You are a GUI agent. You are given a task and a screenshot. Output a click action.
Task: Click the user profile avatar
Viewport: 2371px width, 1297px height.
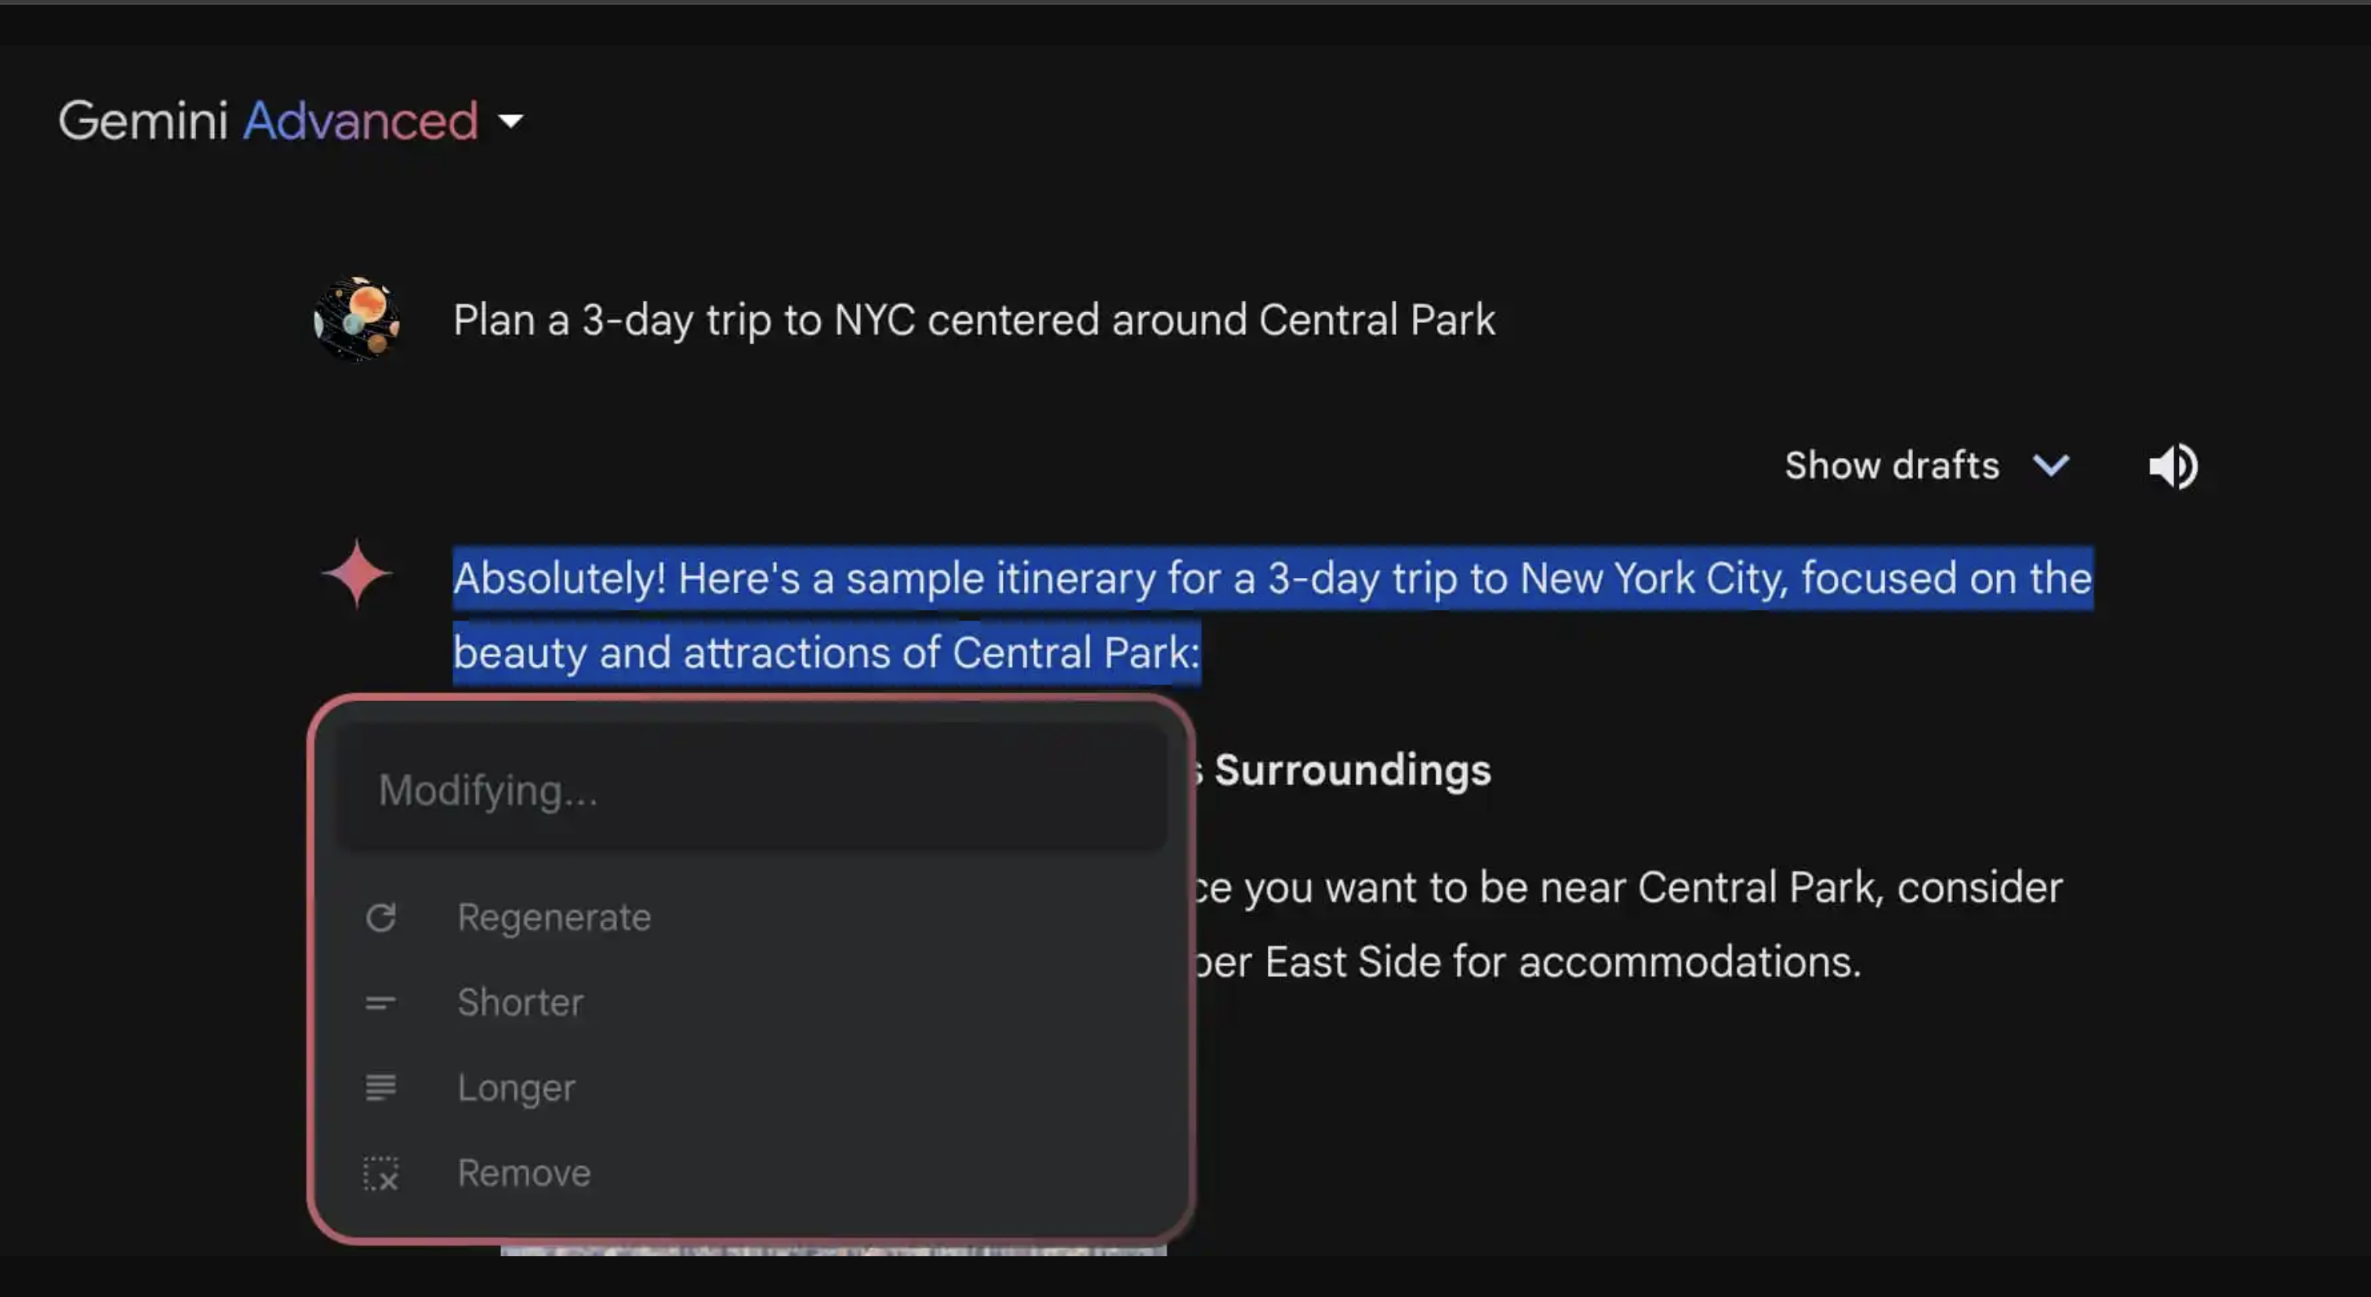coord(356,319)
